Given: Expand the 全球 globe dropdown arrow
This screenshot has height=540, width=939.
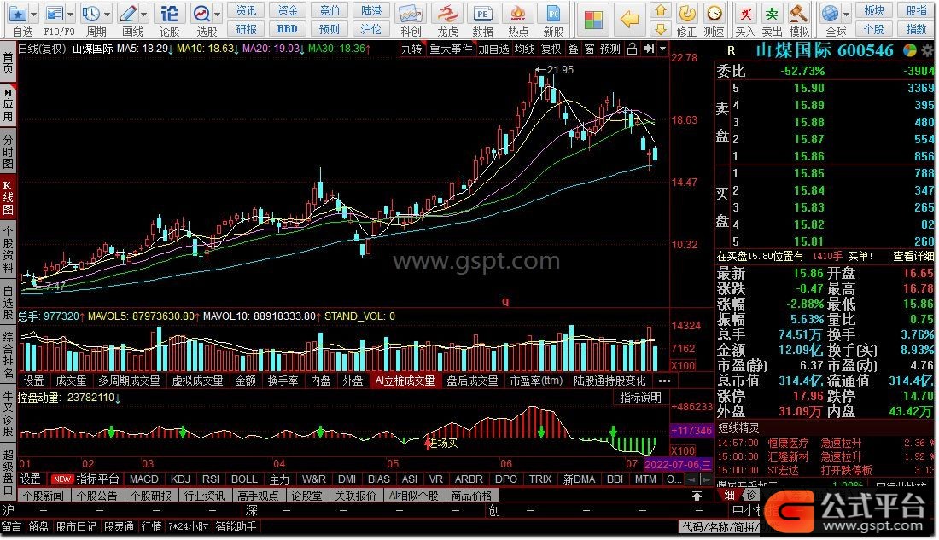Looking at the screenshot, I should pyautogui.click(x=846, y=14).
